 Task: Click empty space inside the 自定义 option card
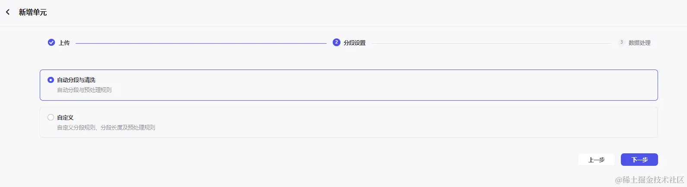(x=389, y=122)
